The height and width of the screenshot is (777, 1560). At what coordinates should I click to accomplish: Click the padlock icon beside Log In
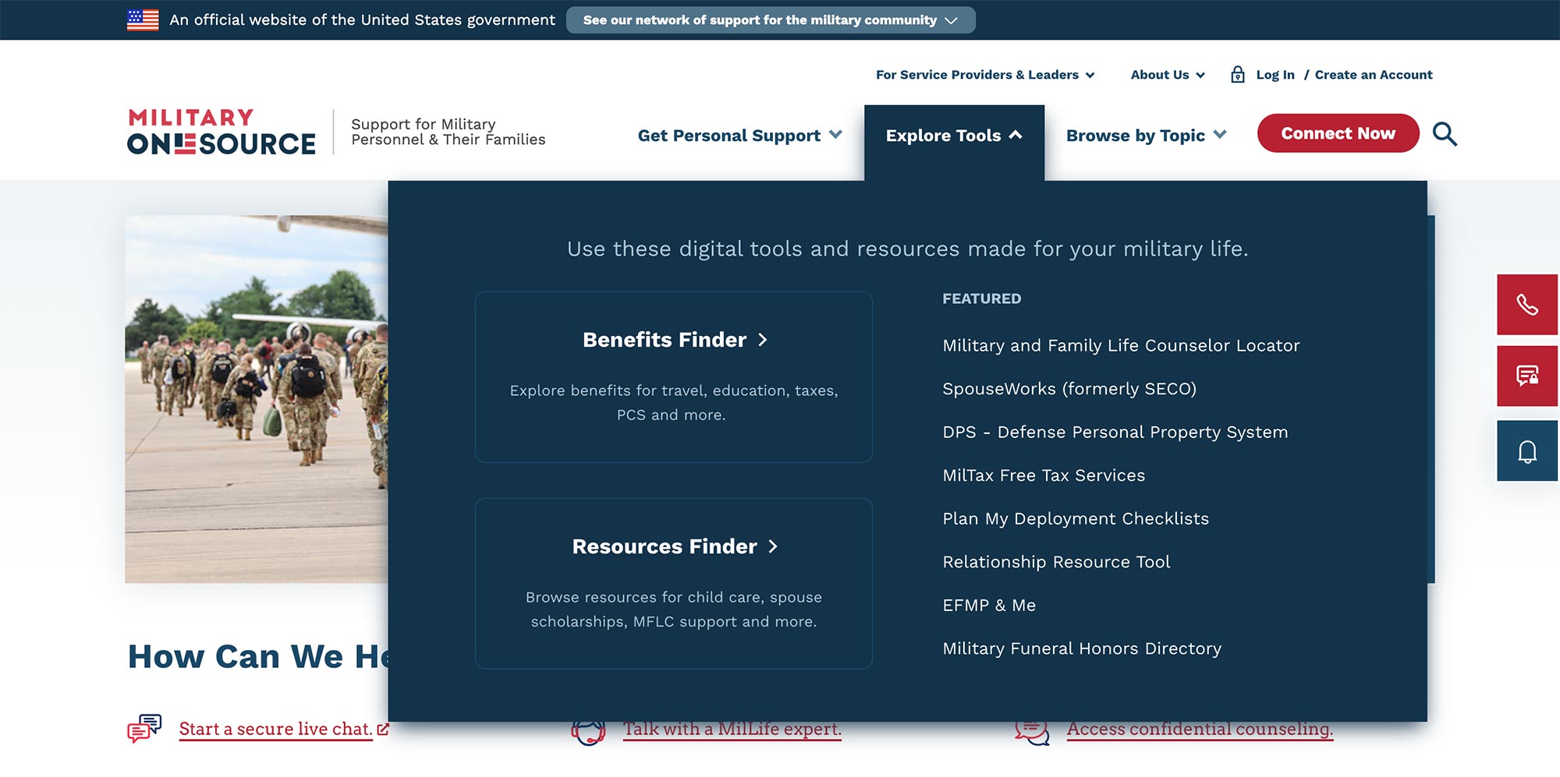pyautogui.click(x=1237, y=75)
